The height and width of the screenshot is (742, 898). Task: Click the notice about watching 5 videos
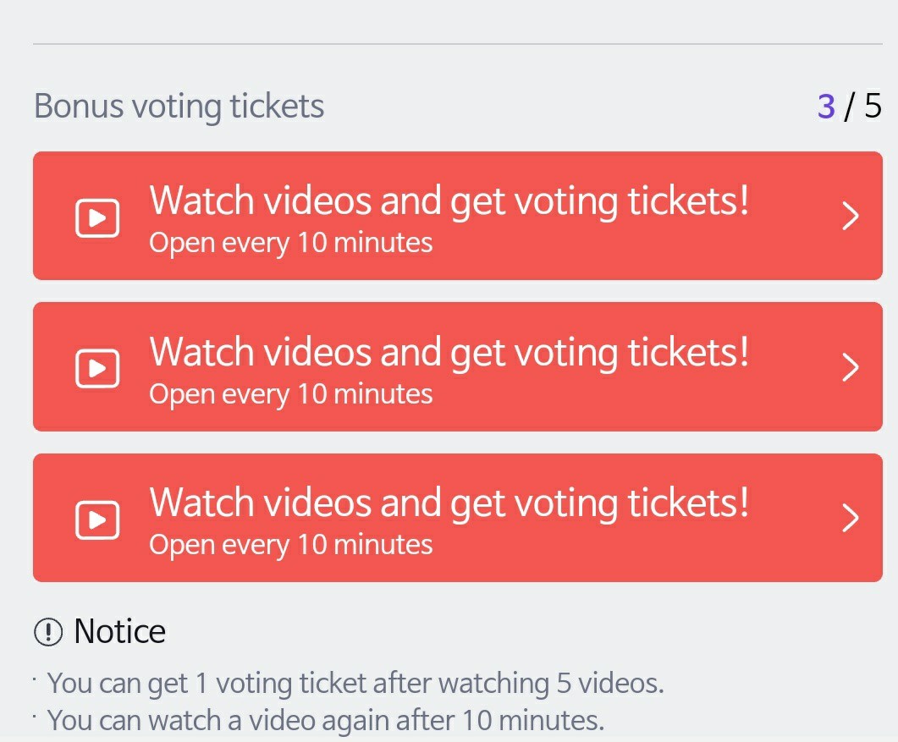coord(355,683)
